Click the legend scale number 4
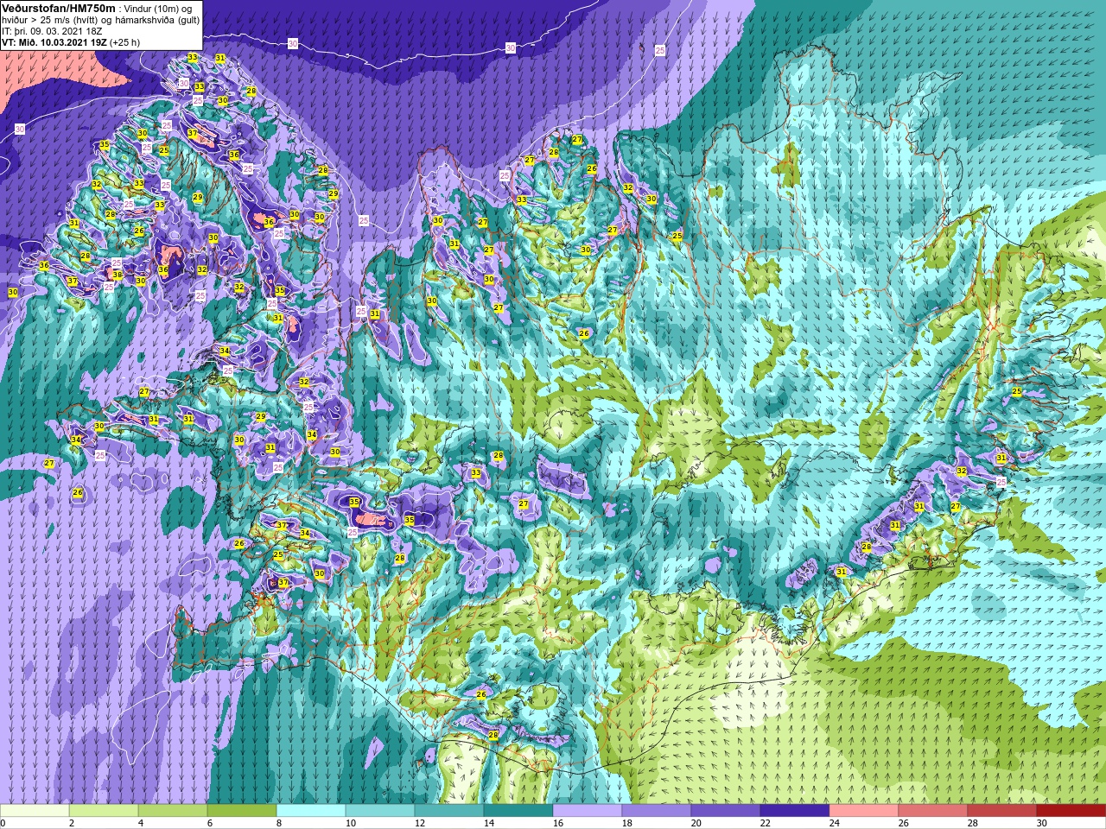This screenshot has height=829, width=1106. [141, 823]
